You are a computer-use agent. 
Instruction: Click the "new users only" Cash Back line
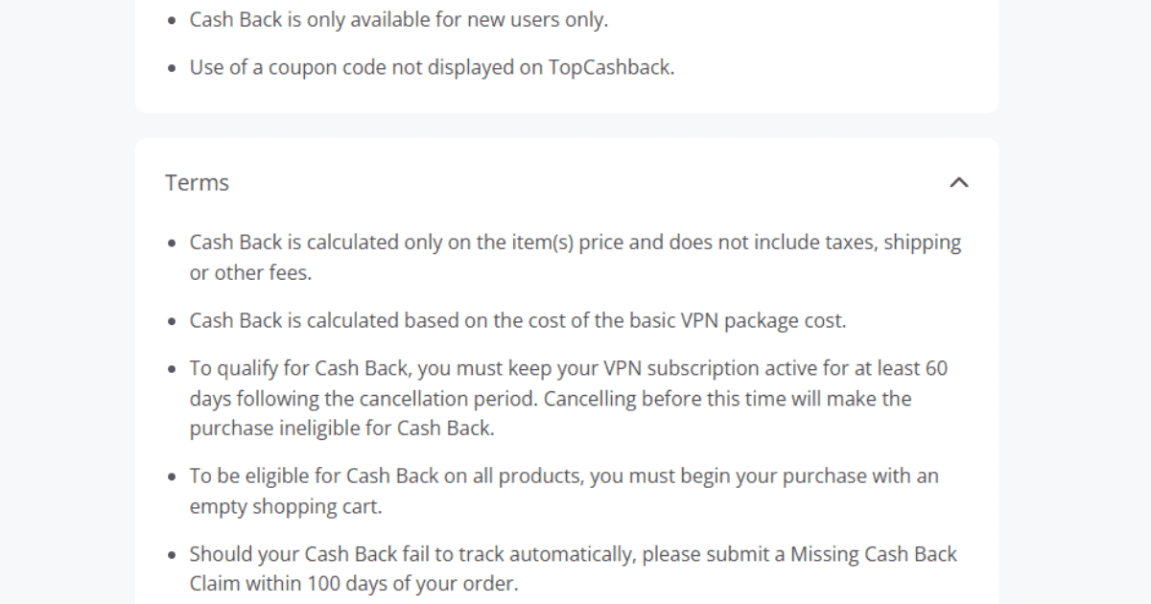398,19
